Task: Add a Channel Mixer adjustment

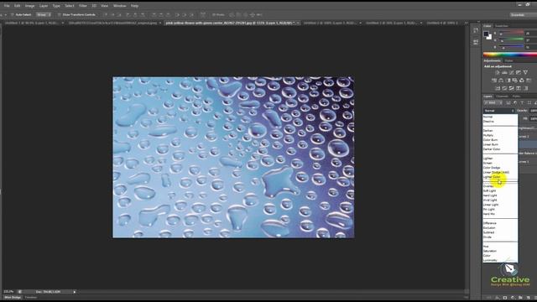Action: click(522, 81)
